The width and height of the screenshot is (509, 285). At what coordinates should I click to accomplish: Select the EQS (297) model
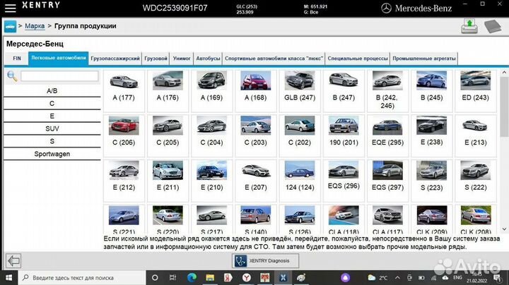(x=387, y=181)
